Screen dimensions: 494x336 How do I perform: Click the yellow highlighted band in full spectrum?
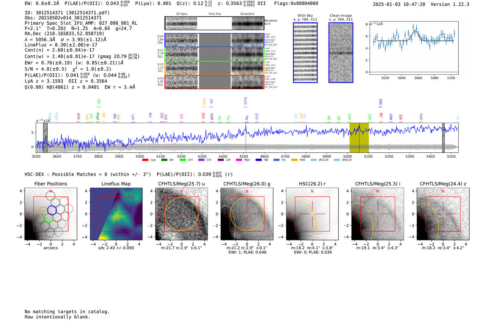[x=359, y=138]
